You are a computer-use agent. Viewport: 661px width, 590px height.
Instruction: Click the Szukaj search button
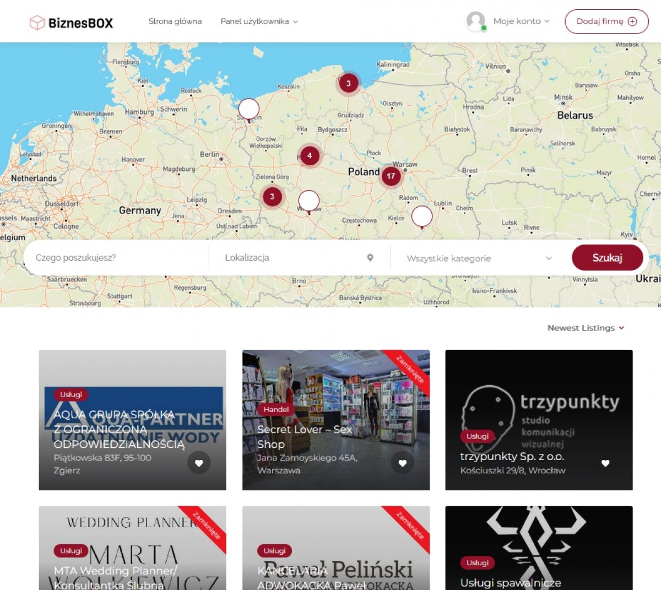click(x=608, y=257)
